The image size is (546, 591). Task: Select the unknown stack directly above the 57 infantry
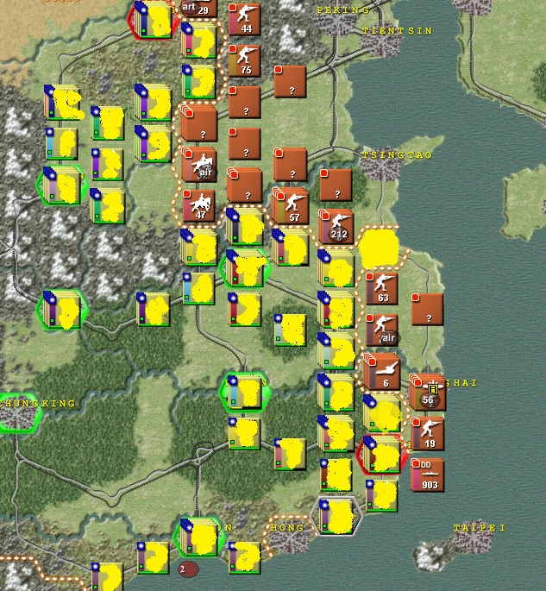point(290,164)
